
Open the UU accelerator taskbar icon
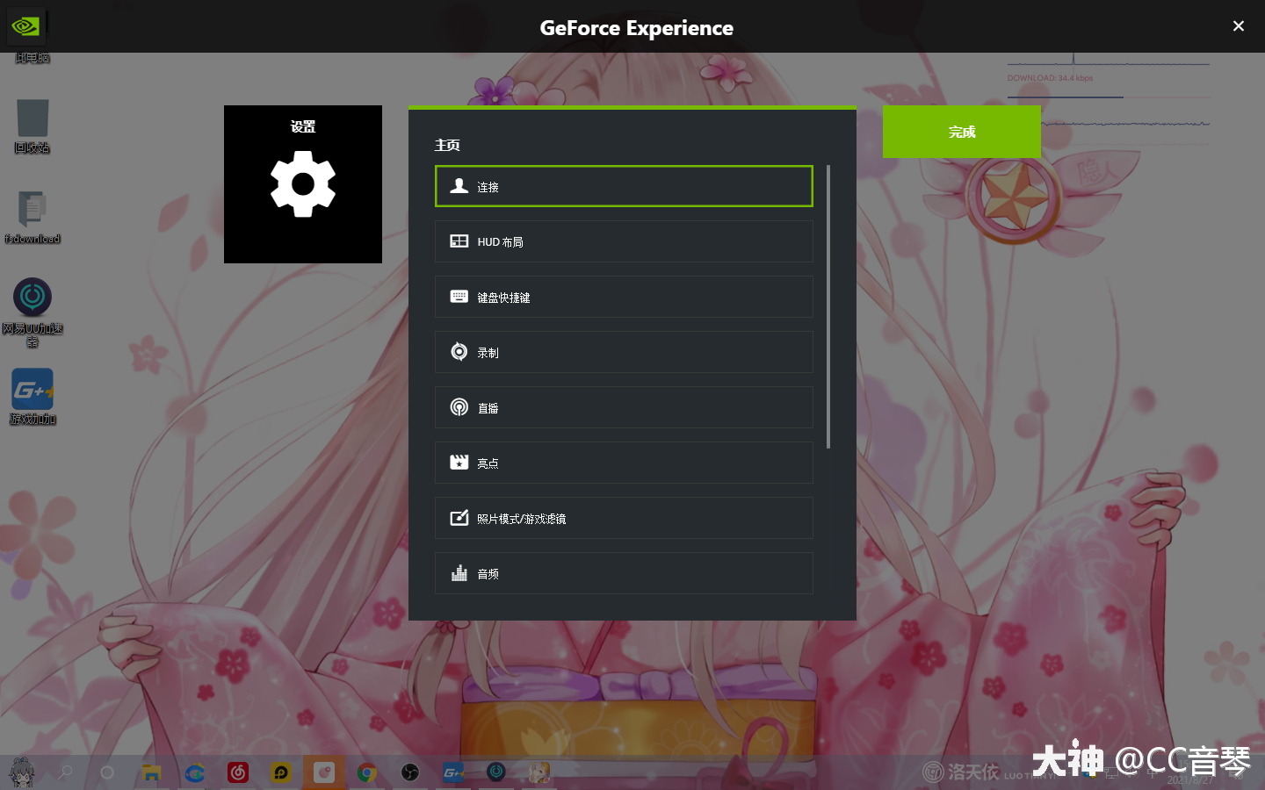(x=496, y=772)
